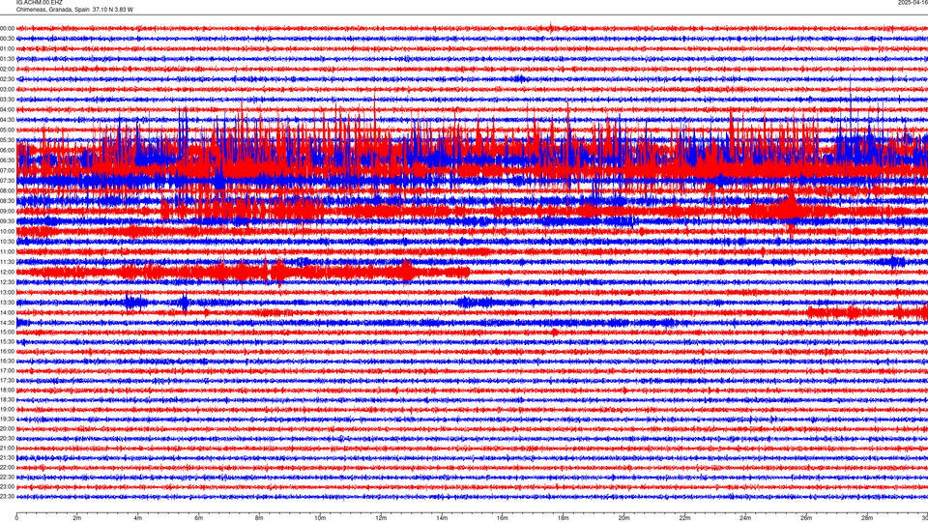Select the 22:00 time row label
Screen dimensions: 928x522
(7, 468)
